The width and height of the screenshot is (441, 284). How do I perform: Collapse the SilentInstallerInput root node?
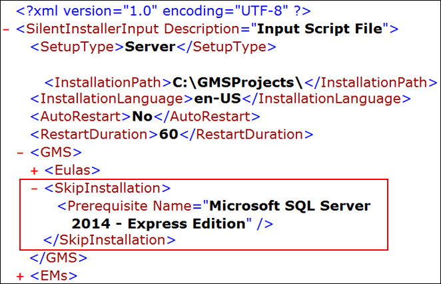pos(7,30)
